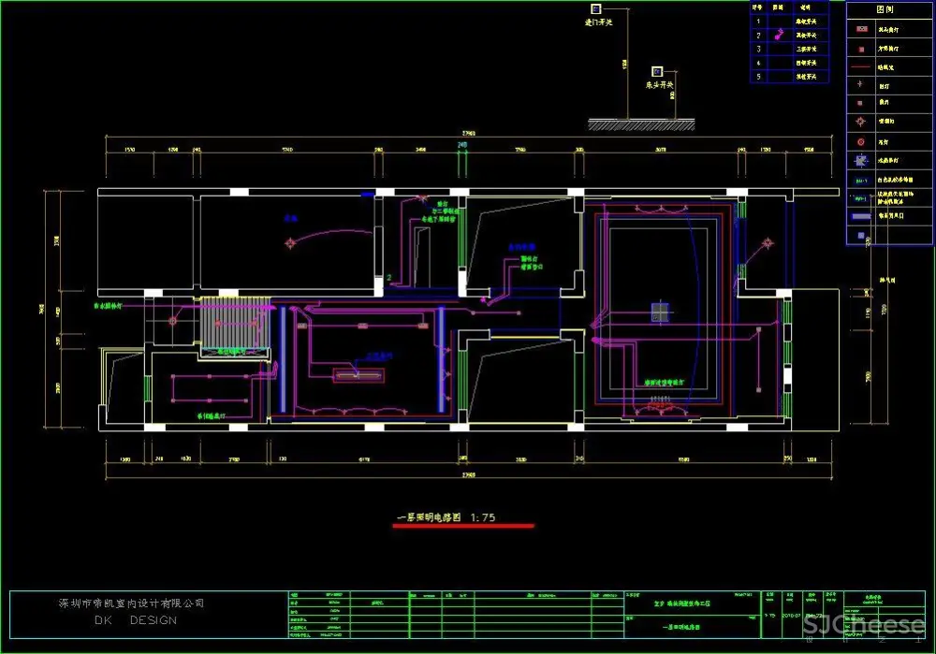Select the red circle lamp left of staircase
The width and height of the screenshot is (936, 654).
click(171, 321)
